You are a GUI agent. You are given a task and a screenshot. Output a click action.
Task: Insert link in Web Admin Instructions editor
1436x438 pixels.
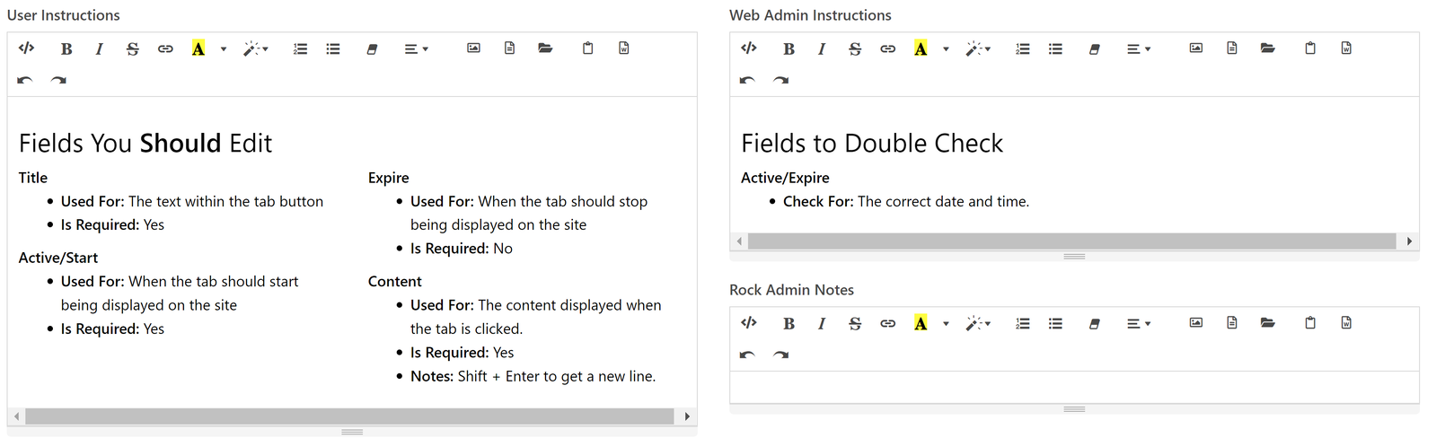click(x=887, y=48)
